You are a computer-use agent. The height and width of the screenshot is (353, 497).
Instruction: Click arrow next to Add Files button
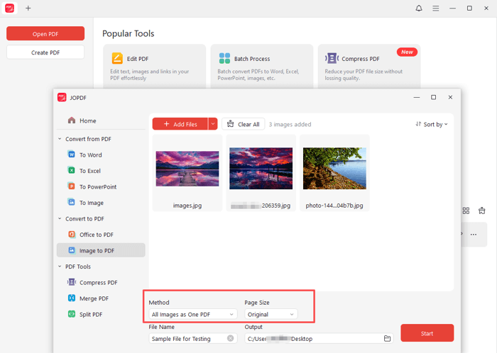coord(212,124)
